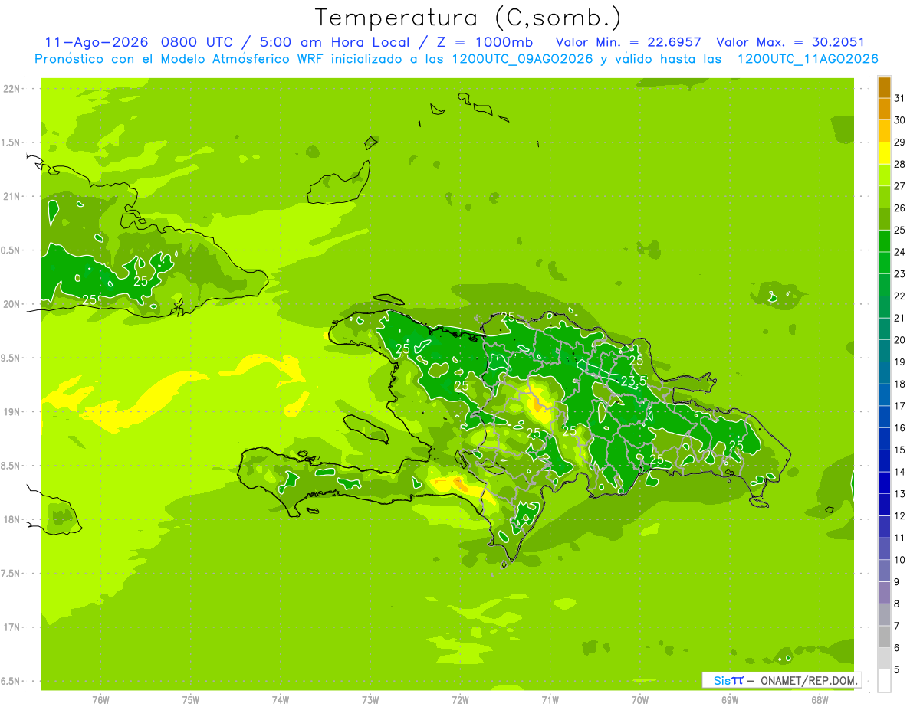
Task: Click the blue legend color between 15 and 16
Action: click(x=884, y=439)
